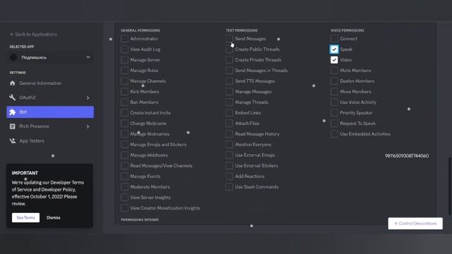
Task: Click the back arrow beside Back to Applications
Action: pos(12,35)
